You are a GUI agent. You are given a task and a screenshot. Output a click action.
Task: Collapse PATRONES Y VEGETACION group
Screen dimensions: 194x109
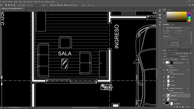(166, 88)
